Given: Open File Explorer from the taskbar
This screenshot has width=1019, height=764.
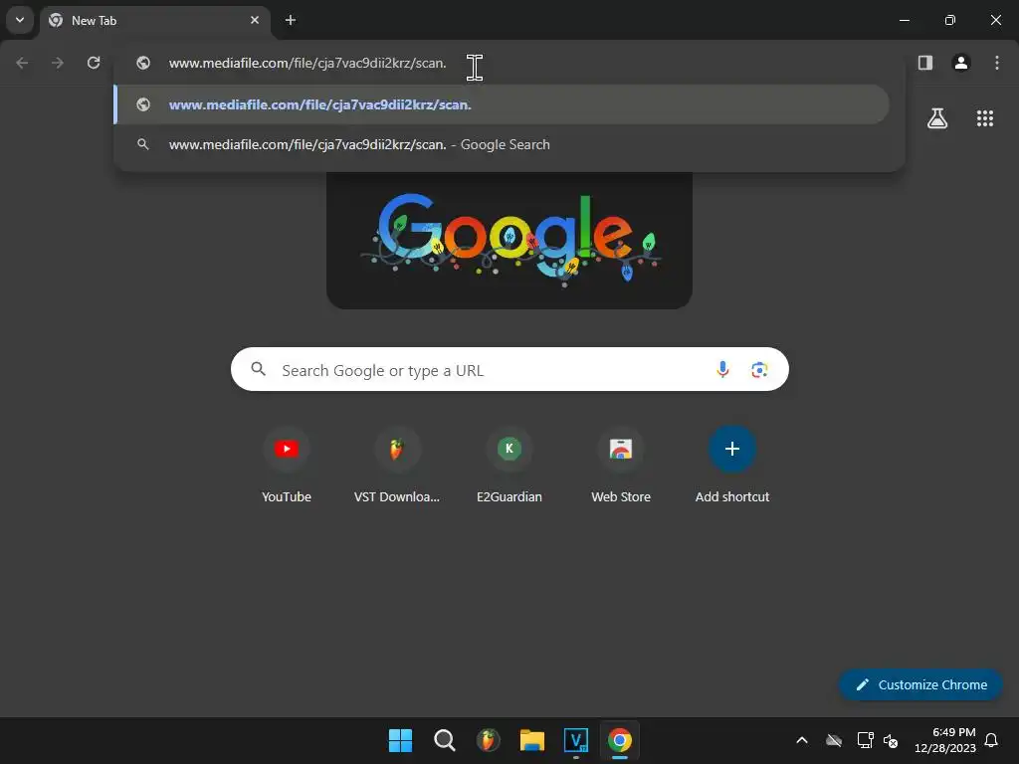Looking at the screenshot, I should (x=532, y=740).
